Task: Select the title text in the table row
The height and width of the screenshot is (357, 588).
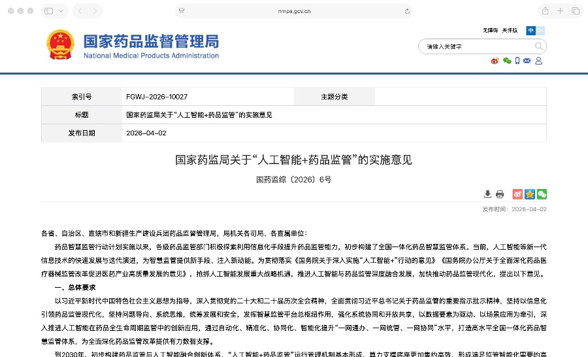Action: pyautogui.click(x=199, y=115)
